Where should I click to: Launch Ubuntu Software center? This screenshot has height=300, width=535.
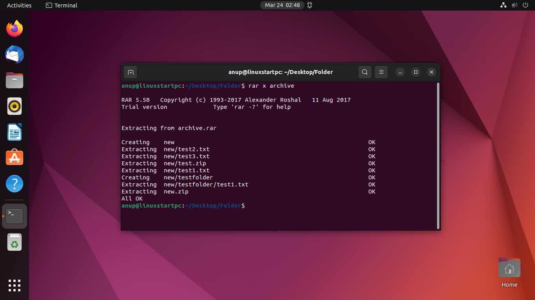(15, 157)
